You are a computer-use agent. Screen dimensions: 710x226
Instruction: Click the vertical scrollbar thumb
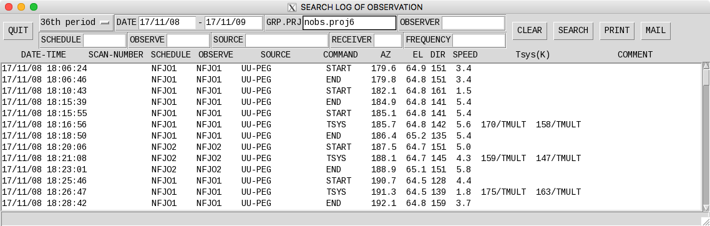point(706,77)
